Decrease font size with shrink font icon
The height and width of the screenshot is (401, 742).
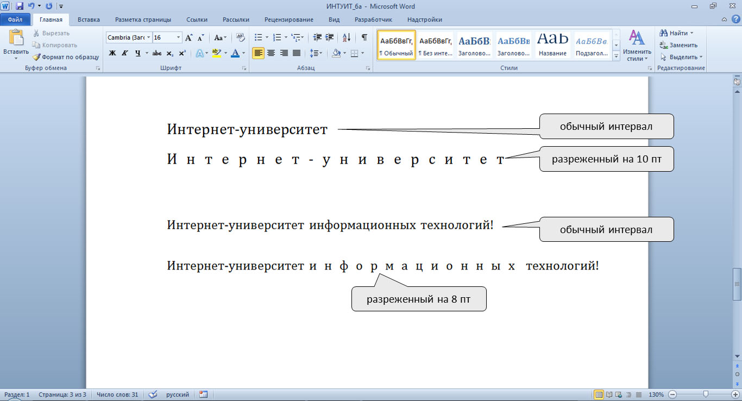click(x=200, y=37)
